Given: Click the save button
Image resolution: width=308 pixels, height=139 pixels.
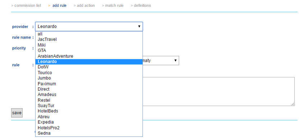Looking at the screenshot, I should 17,113.
